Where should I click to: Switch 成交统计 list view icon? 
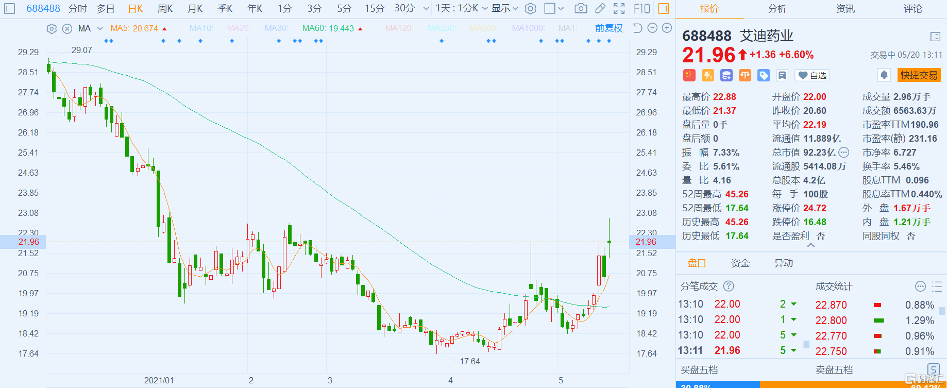click(937, 286)
